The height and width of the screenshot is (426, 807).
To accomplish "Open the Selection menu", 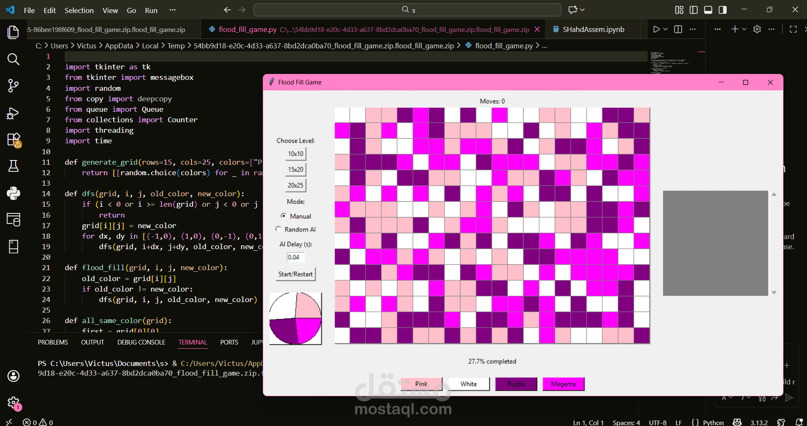I will click(x=79, y=10).
